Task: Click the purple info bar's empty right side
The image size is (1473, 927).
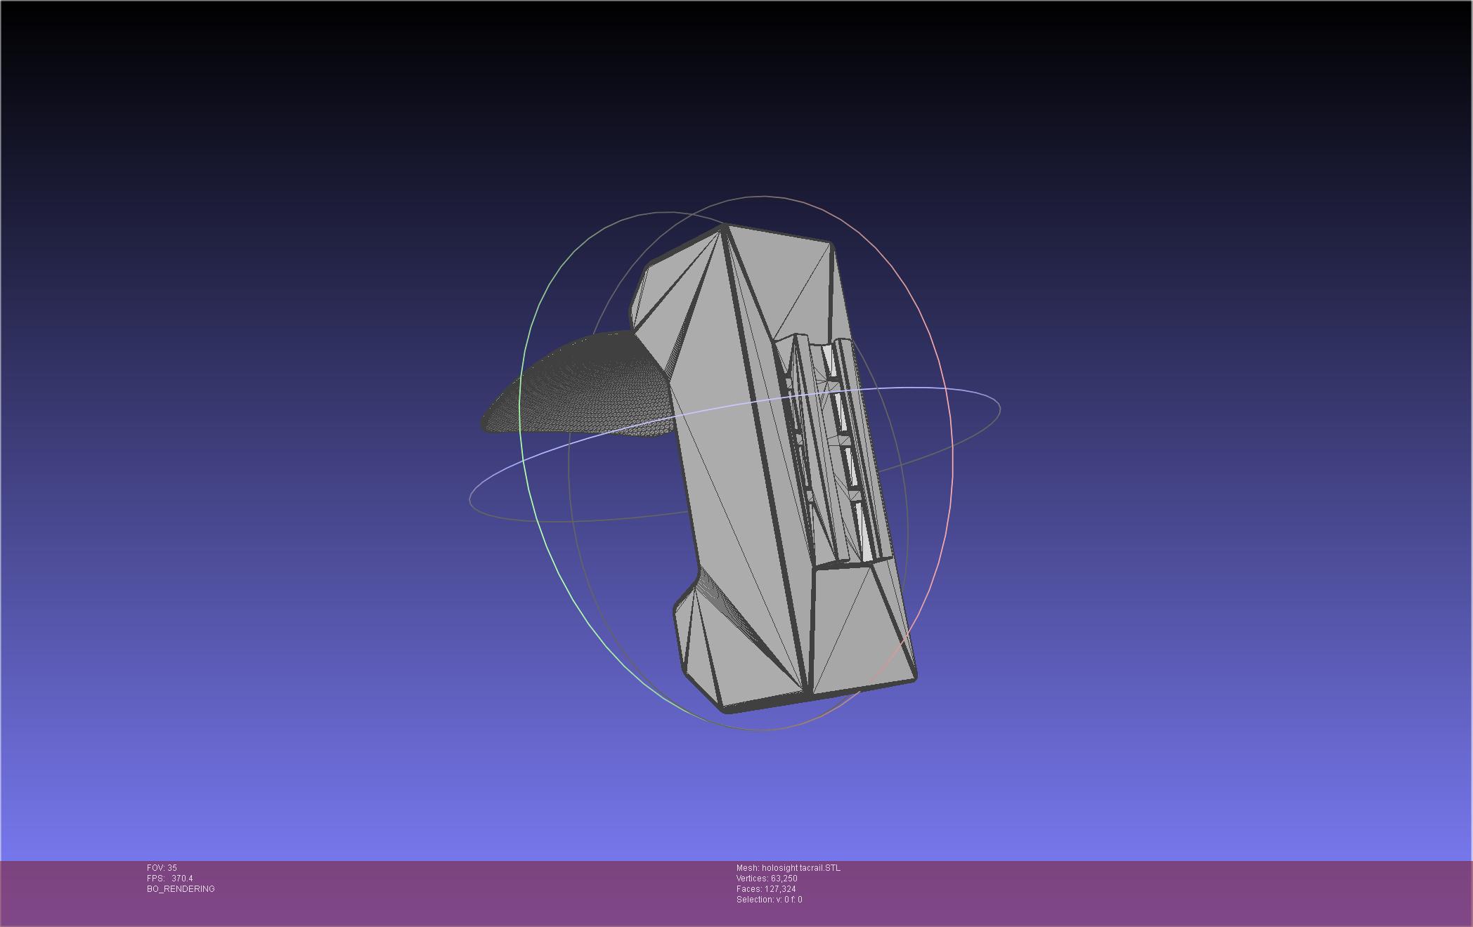Action: click(x=1195, y=892)
